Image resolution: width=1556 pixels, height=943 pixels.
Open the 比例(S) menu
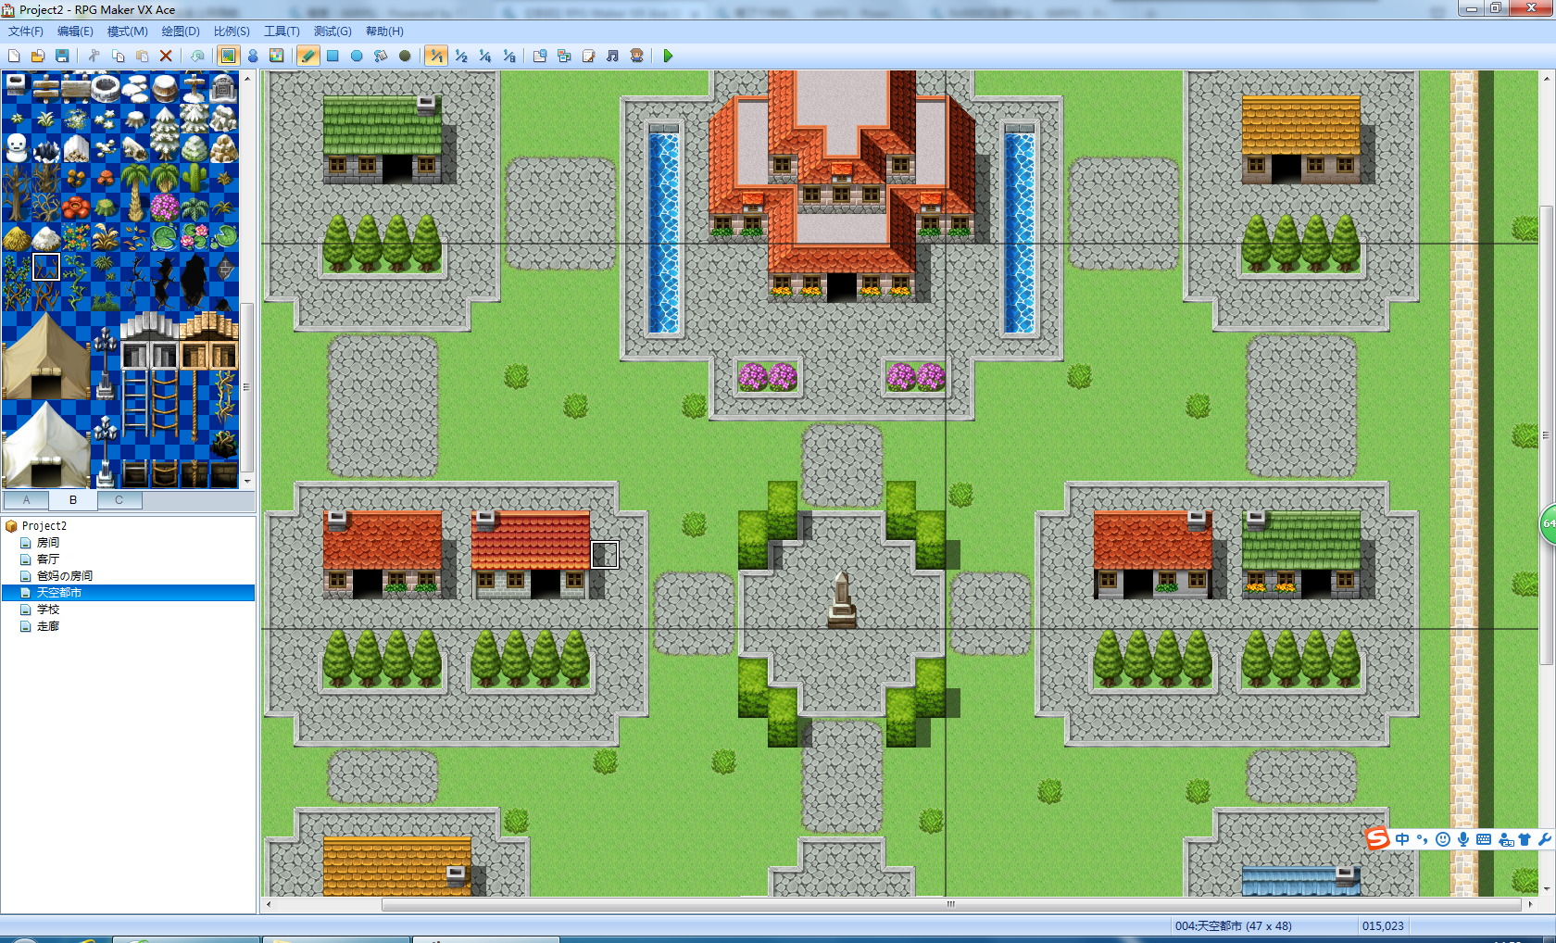232,31
